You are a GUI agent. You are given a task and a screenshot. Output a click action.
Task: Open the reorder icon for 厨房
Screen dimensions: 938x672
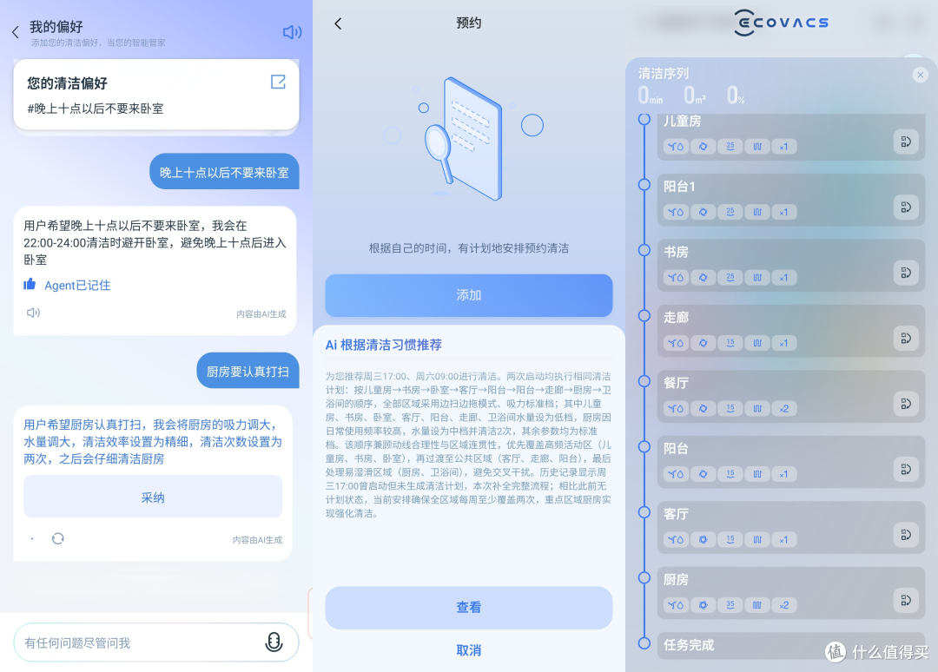pos(906,600)
